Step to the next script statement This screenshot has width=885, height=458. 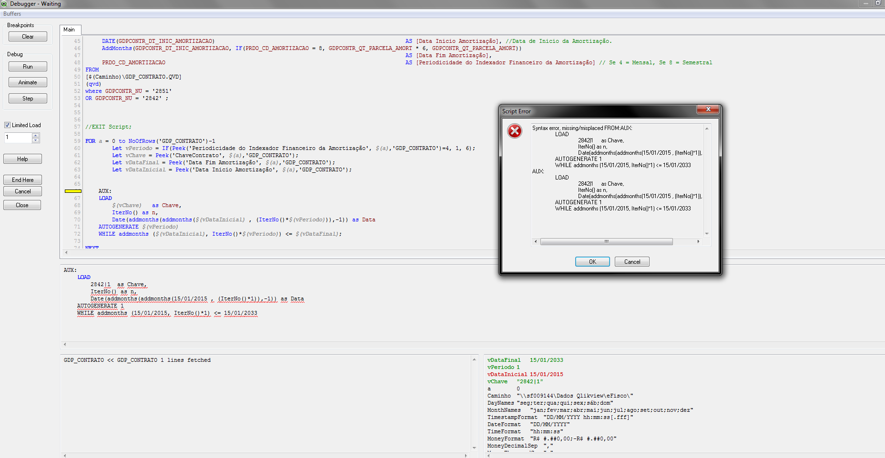click(28, 99)
